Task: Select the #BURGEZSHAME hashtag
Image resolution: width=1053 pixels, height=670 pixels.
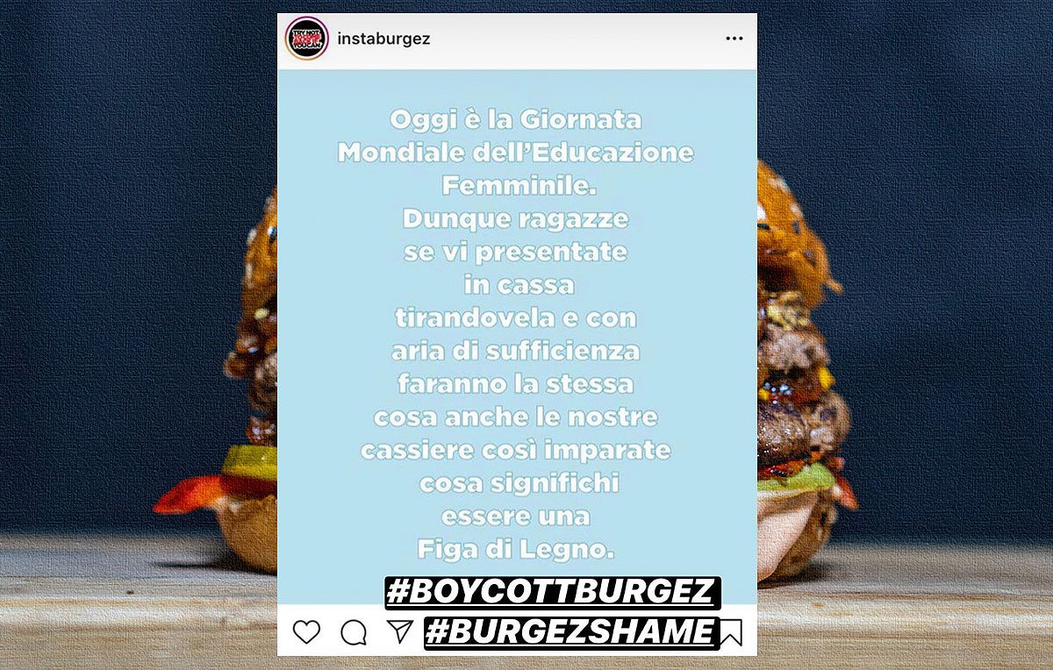Action: coord(571,632)
